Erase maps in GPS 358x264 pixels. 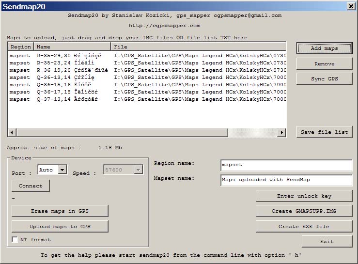tap(60, 211)
